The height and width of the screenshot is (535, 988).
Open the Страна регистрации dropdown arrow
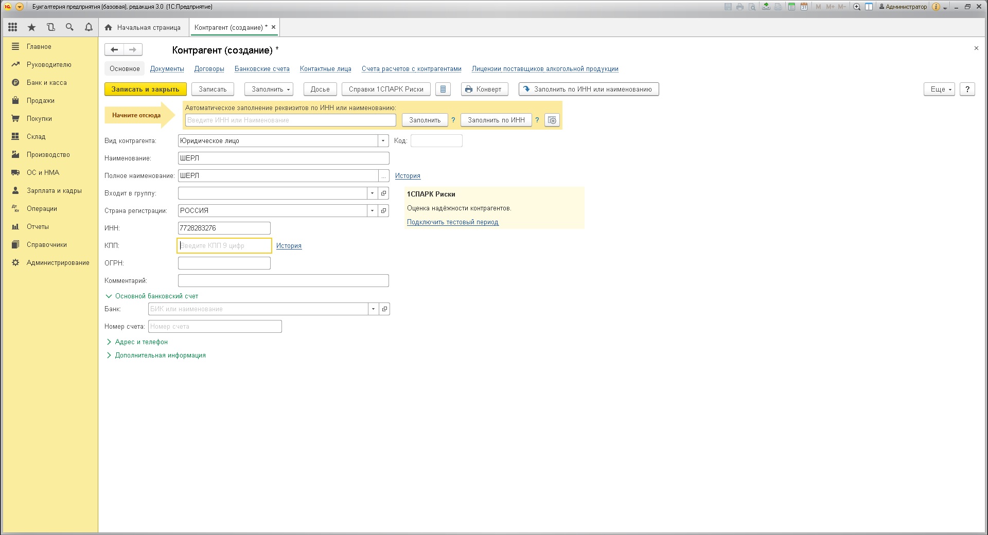tap(372, 211)
